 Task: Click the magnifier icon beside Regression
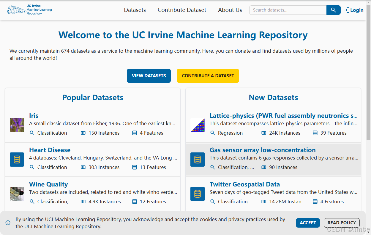[x=213, y=133]
